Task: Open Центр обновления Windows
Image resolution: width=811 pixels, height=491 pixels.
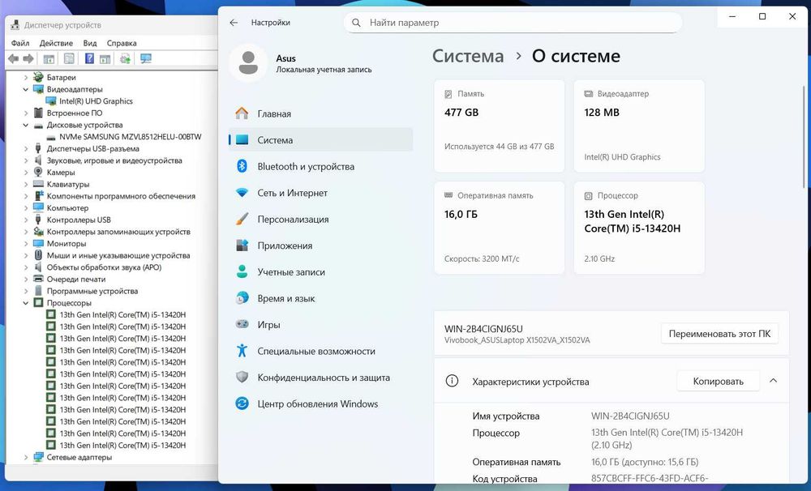Action: point(320,403)
